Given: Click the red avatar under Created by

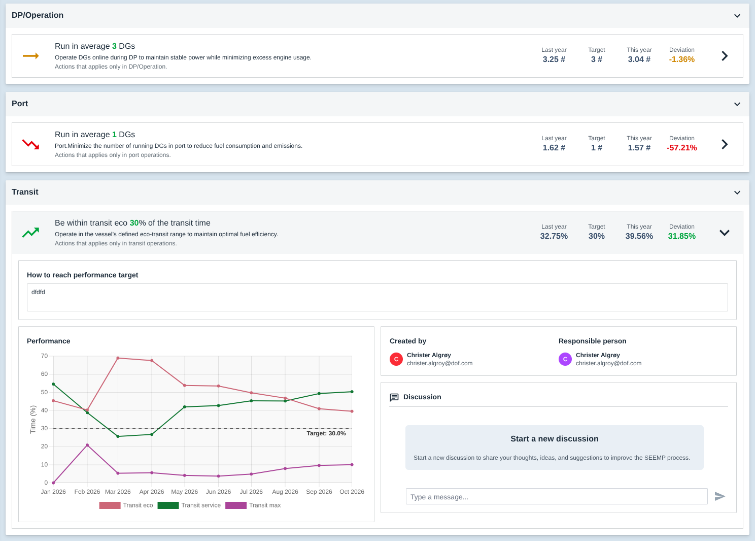Looking at the screenshot, I should (396, 359).
